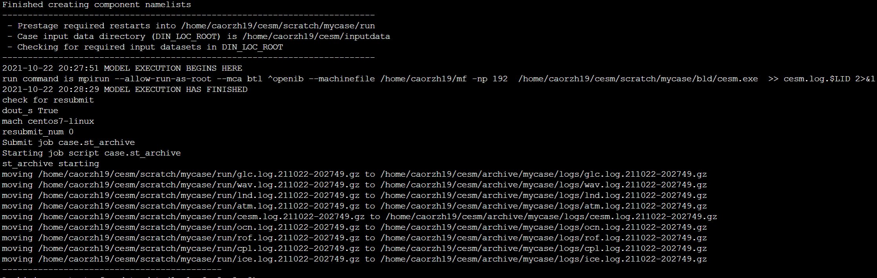Click the archive destination path for ice.log
The height and width of the screenshot is (278, 877).
(544, 259)
